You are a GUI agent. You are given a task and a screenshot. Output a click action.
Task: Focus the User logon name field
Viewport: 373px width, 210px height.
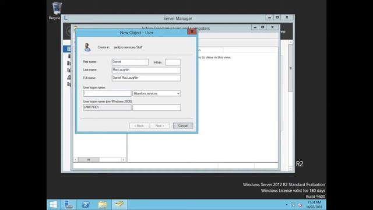(107, 93)
